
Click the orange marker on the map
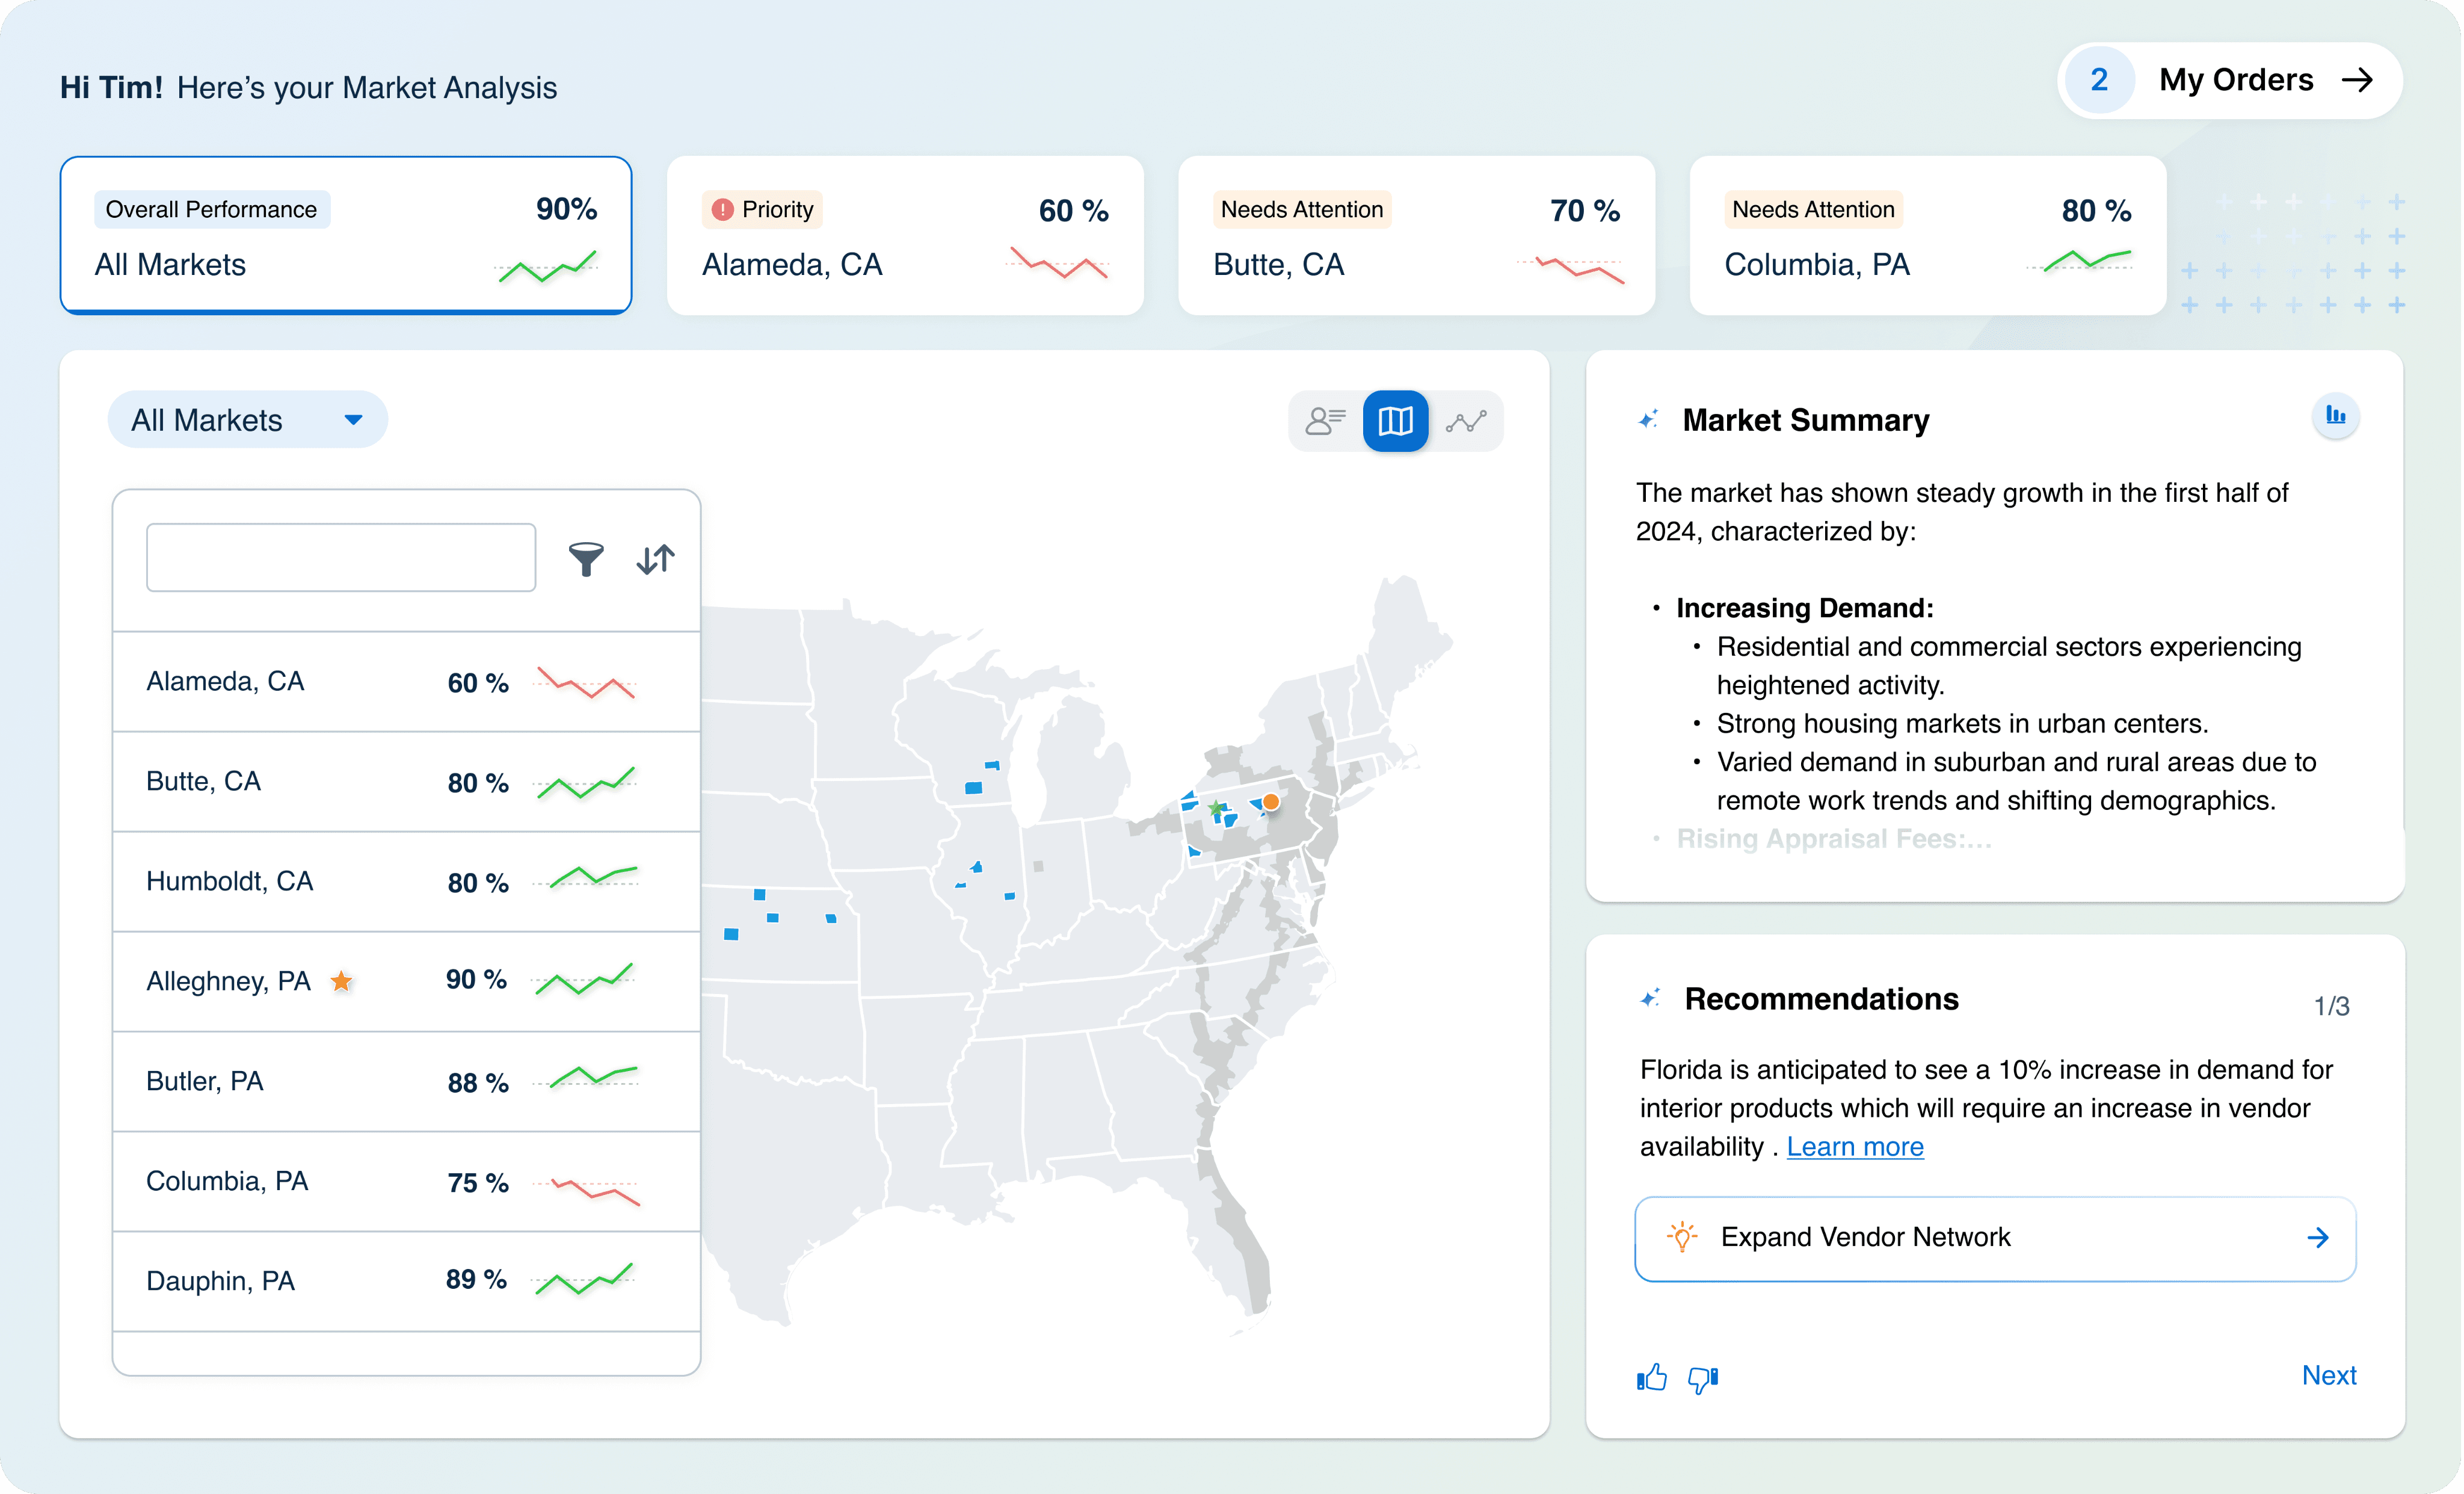point(1270,802)
